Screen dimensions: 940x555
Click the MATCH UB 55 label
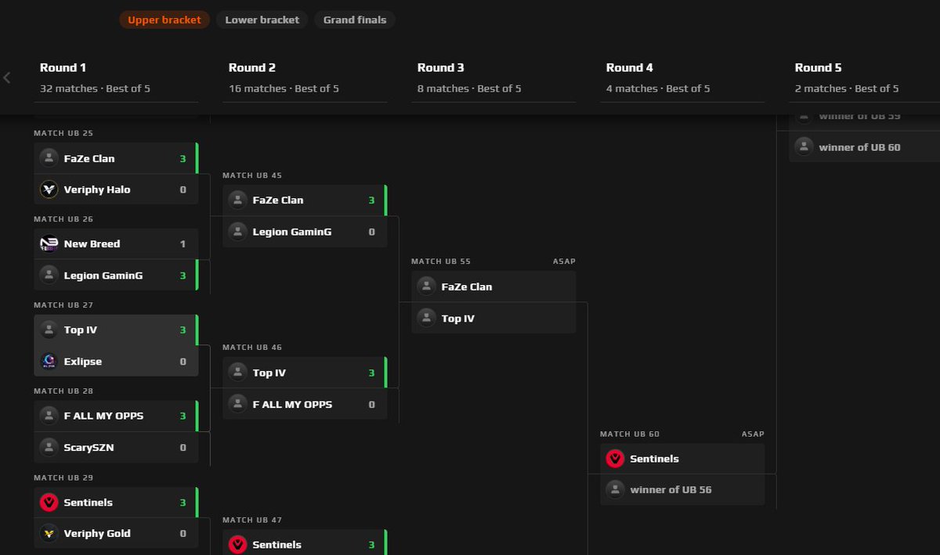(441, 261)
